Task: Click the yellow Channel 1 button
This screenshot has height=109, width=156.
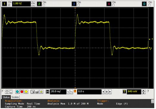Action: click(x=4, y=4)
